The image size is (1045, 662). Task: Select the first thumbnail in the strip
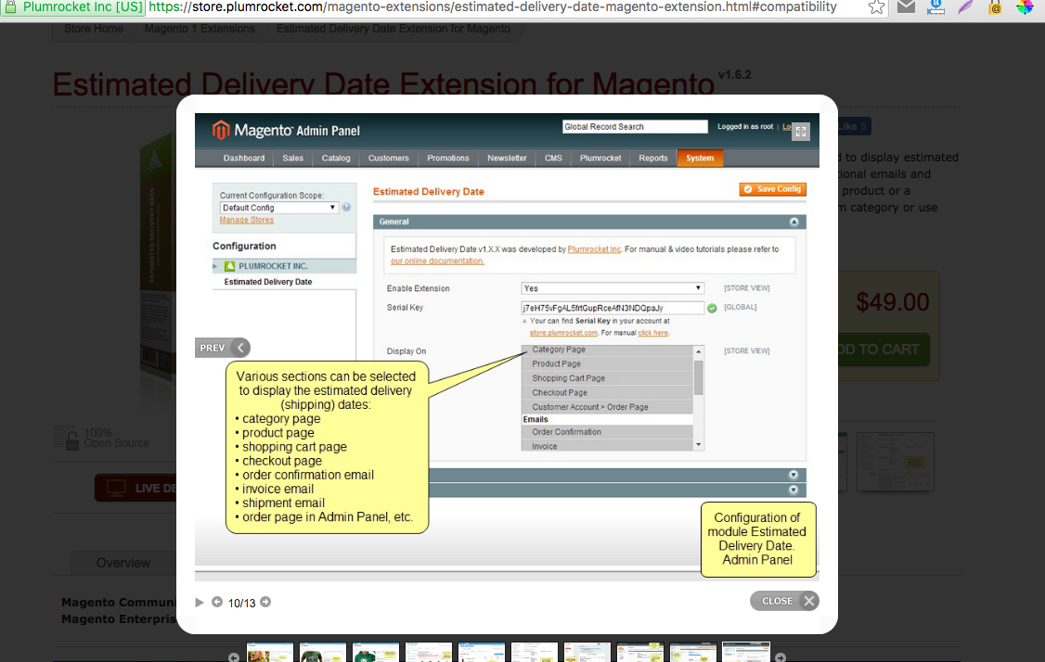click(270, 653)
